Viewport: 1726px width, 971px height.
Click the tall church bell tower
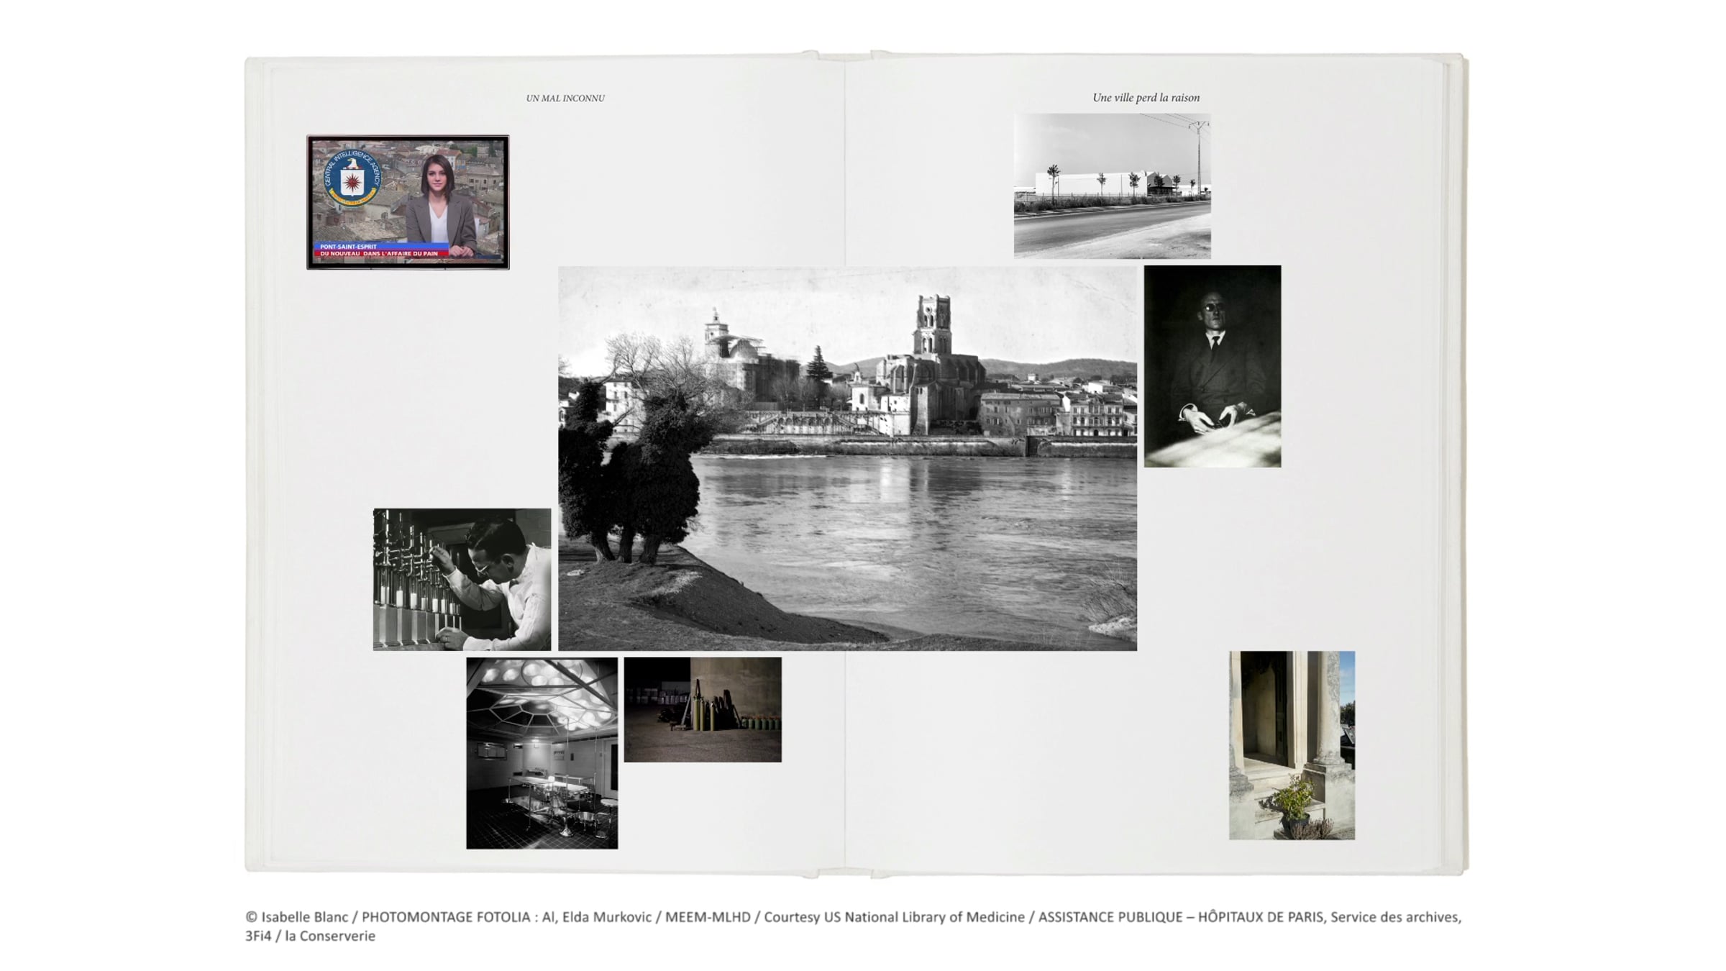[933, 325]
